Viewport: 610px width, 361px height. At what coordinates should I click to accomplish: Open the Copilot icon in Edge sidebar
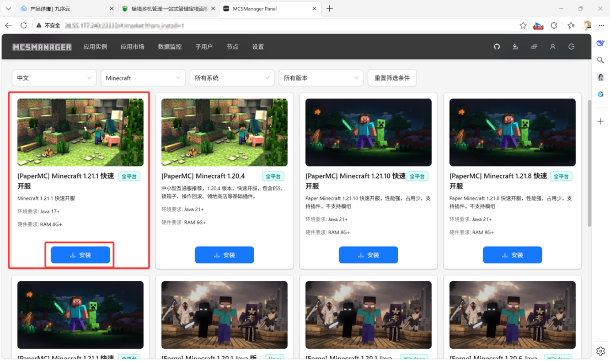tap(601, 43)
